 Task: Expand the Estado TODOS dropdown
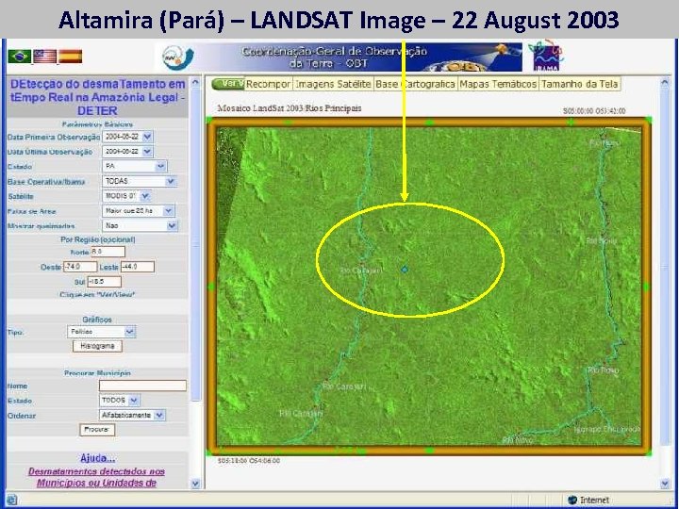pyautogui.click(x=134, y=401)
